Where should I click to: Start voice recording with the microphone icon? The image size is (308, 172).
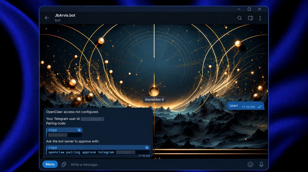(261, 164)
